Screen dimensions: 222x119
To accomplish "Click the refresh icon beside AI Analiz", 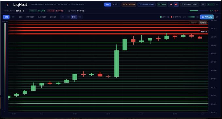I will pos(217,17).
